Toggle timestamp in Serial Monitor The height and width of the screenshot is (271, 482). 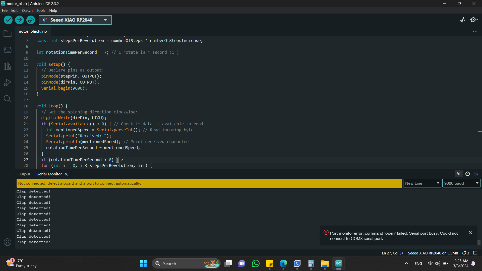(x=467, y=174)
